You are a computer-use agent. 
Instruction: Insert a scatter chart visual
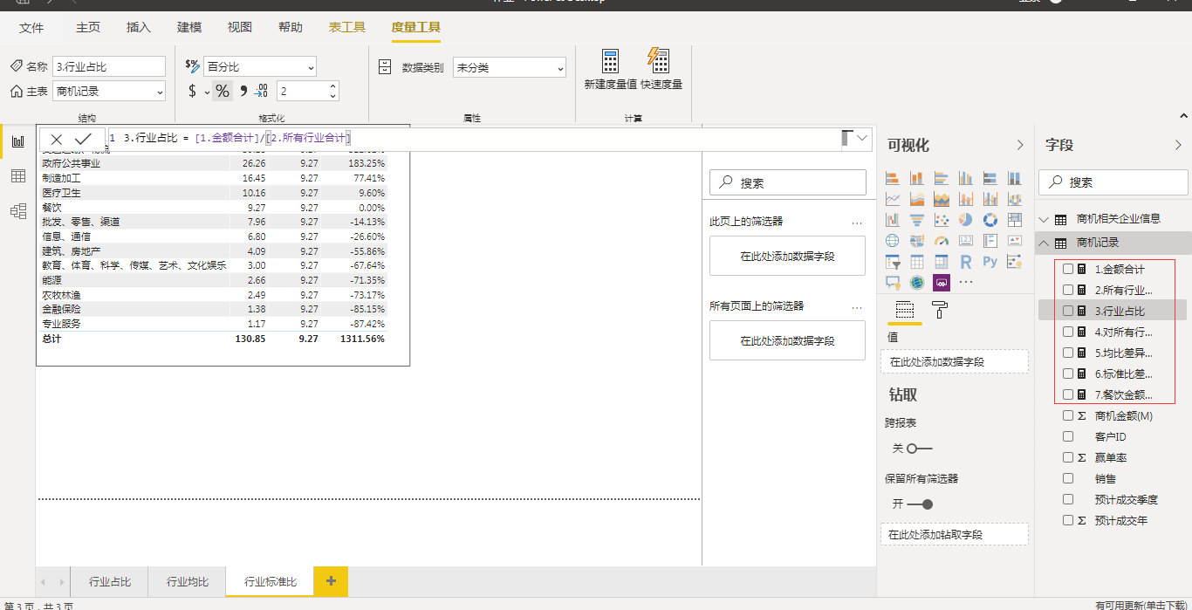coord(942,220)
